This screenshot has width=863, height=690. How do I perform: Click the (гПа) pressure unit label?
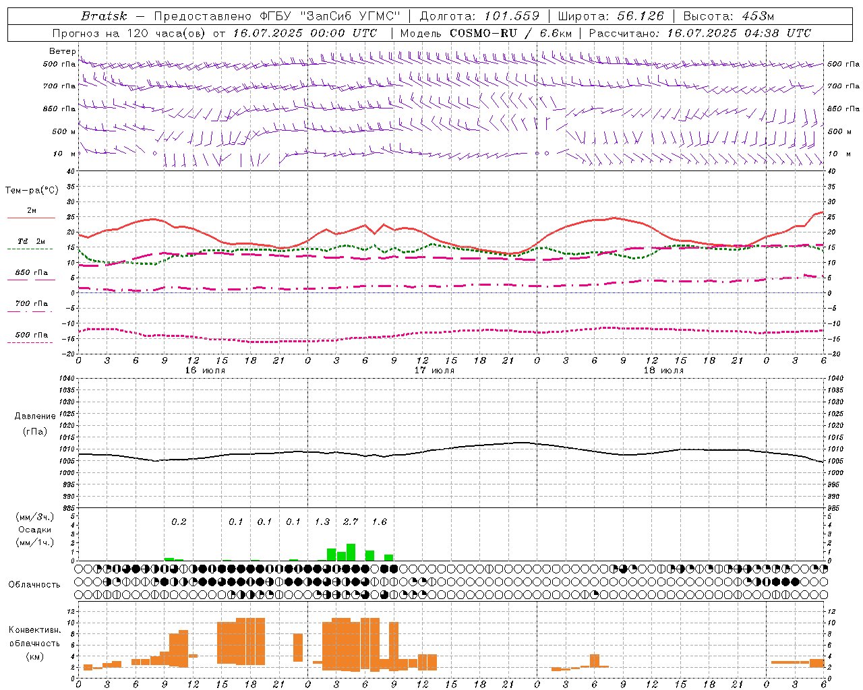(x=35, y=431)
